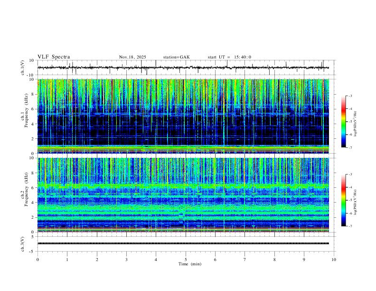
Task: Click time axis tick label "9"
Action: (304, 260)
